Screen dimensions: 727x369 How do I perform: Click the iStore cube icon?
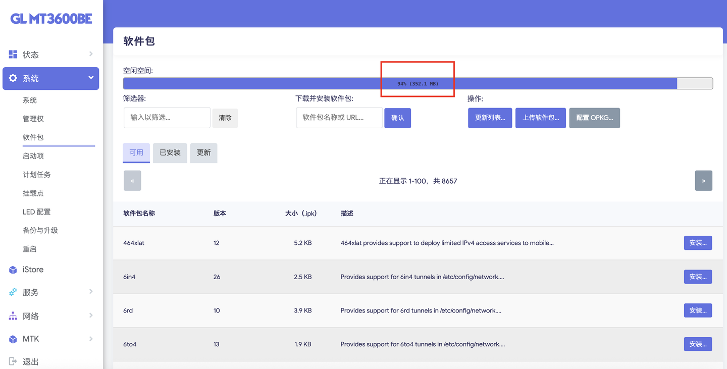point(13,270)
